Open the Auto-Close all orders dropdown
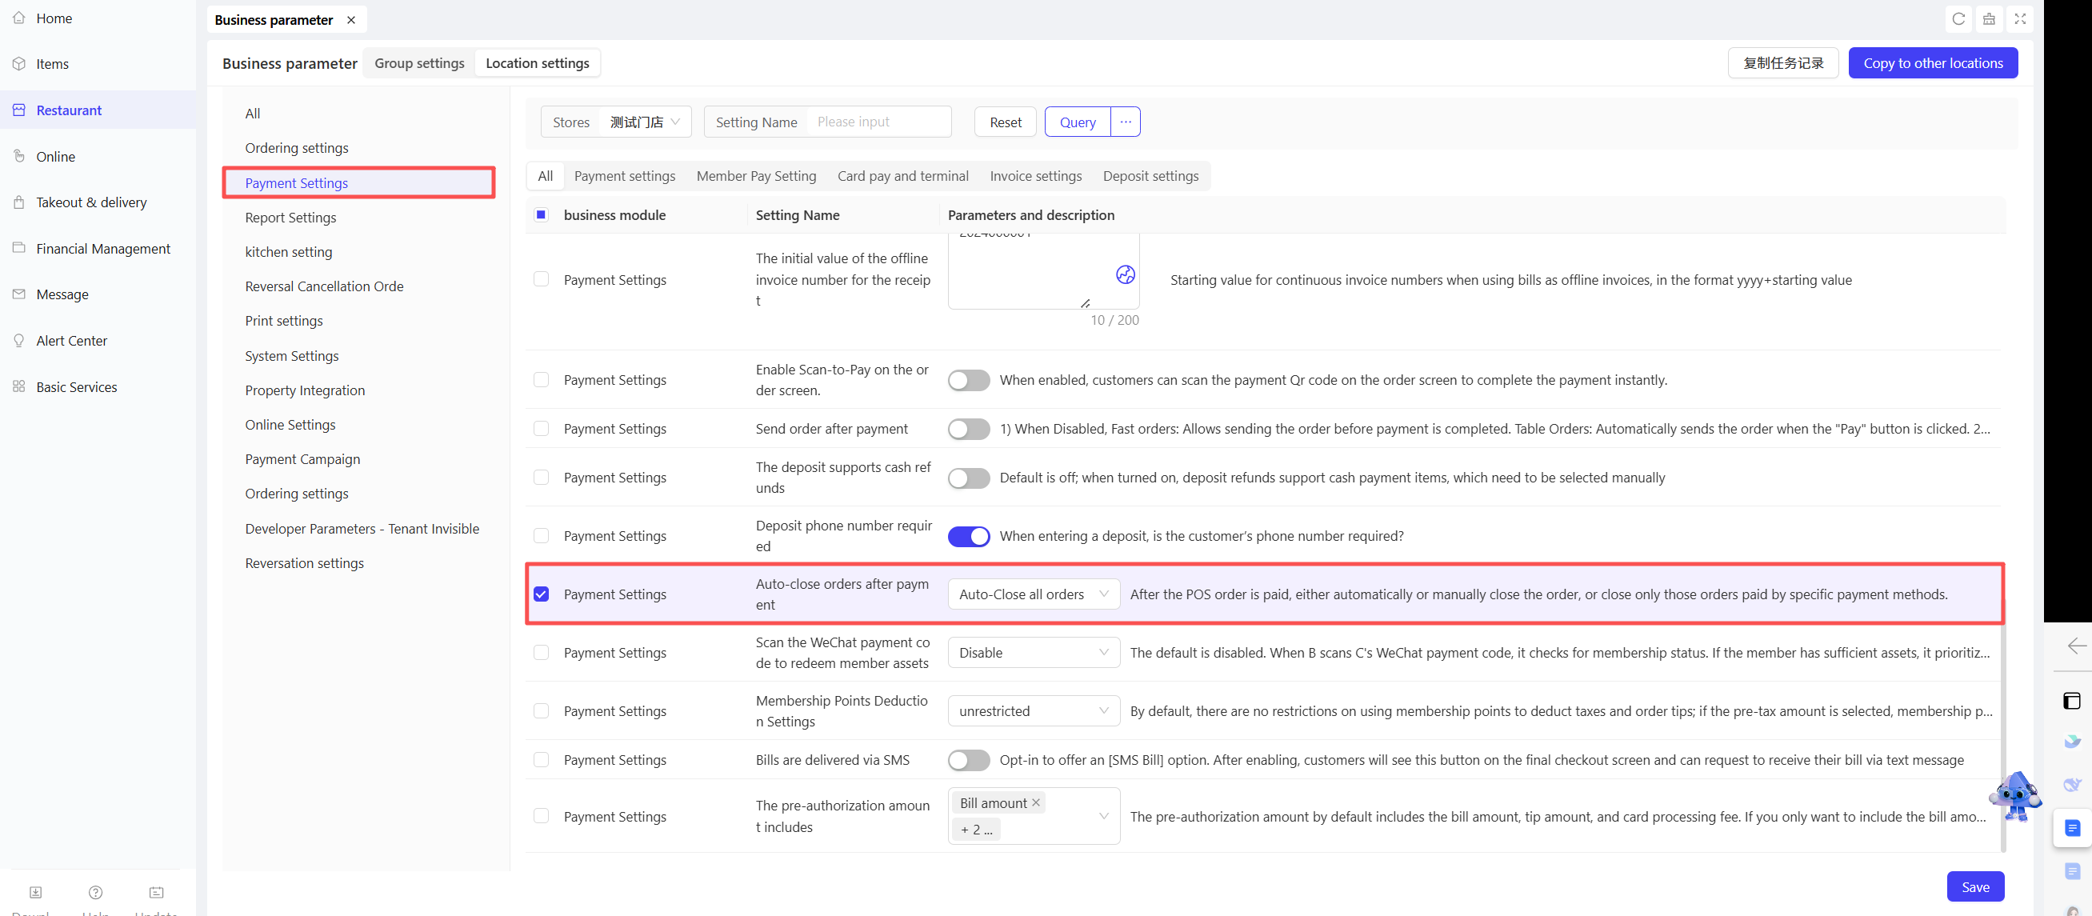 pos(1033,594)
